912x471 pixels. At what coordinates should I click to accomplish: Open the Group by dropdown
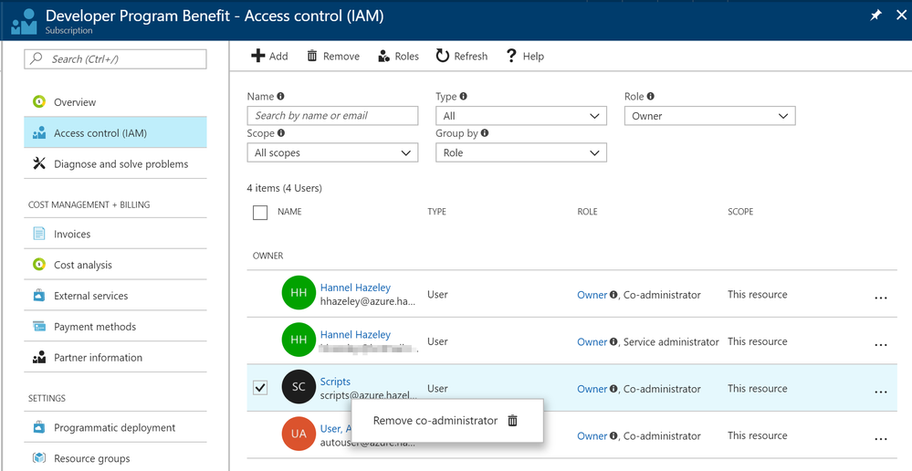coord(520,152)
